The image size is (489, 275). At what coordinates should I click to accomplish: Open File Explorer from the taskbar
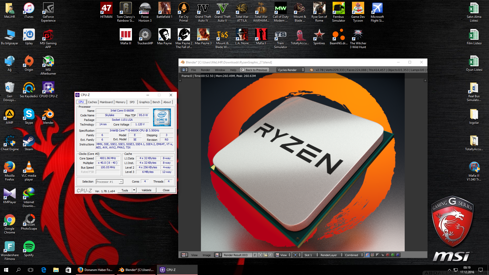[56, 270]
